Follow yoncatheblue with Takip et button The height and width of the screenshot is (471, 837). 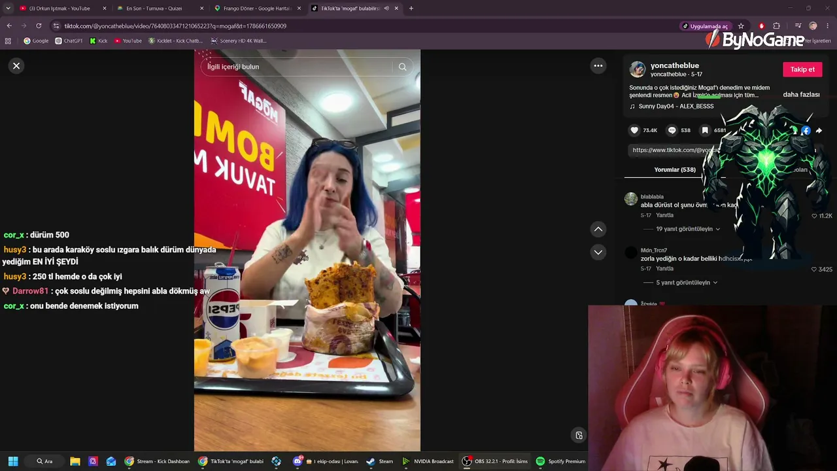click(802, 69)
